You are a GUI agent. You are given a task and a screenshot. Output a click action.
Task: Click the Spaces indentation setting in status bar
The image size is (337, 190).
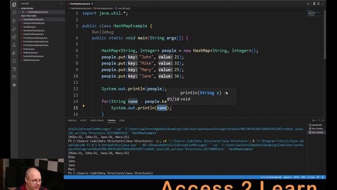point(288,177)
